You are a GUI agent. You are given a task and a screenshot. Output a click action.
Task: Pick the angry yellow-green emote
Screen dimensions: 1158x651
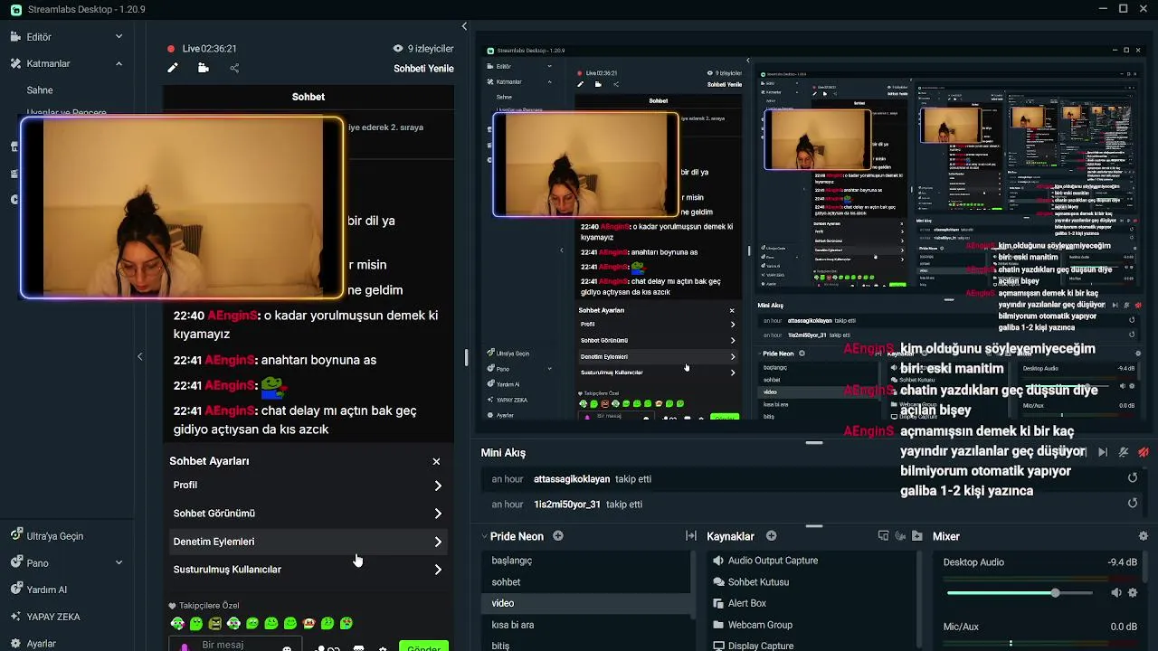(215, 624)
